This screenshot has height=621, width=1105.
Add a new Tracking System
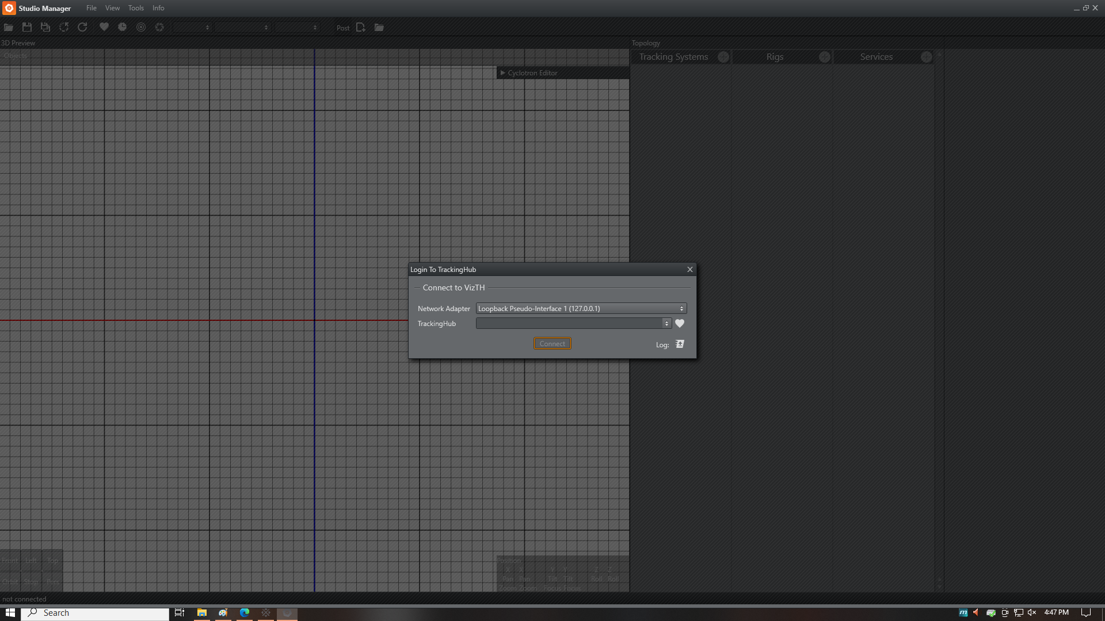coord(723,57)
